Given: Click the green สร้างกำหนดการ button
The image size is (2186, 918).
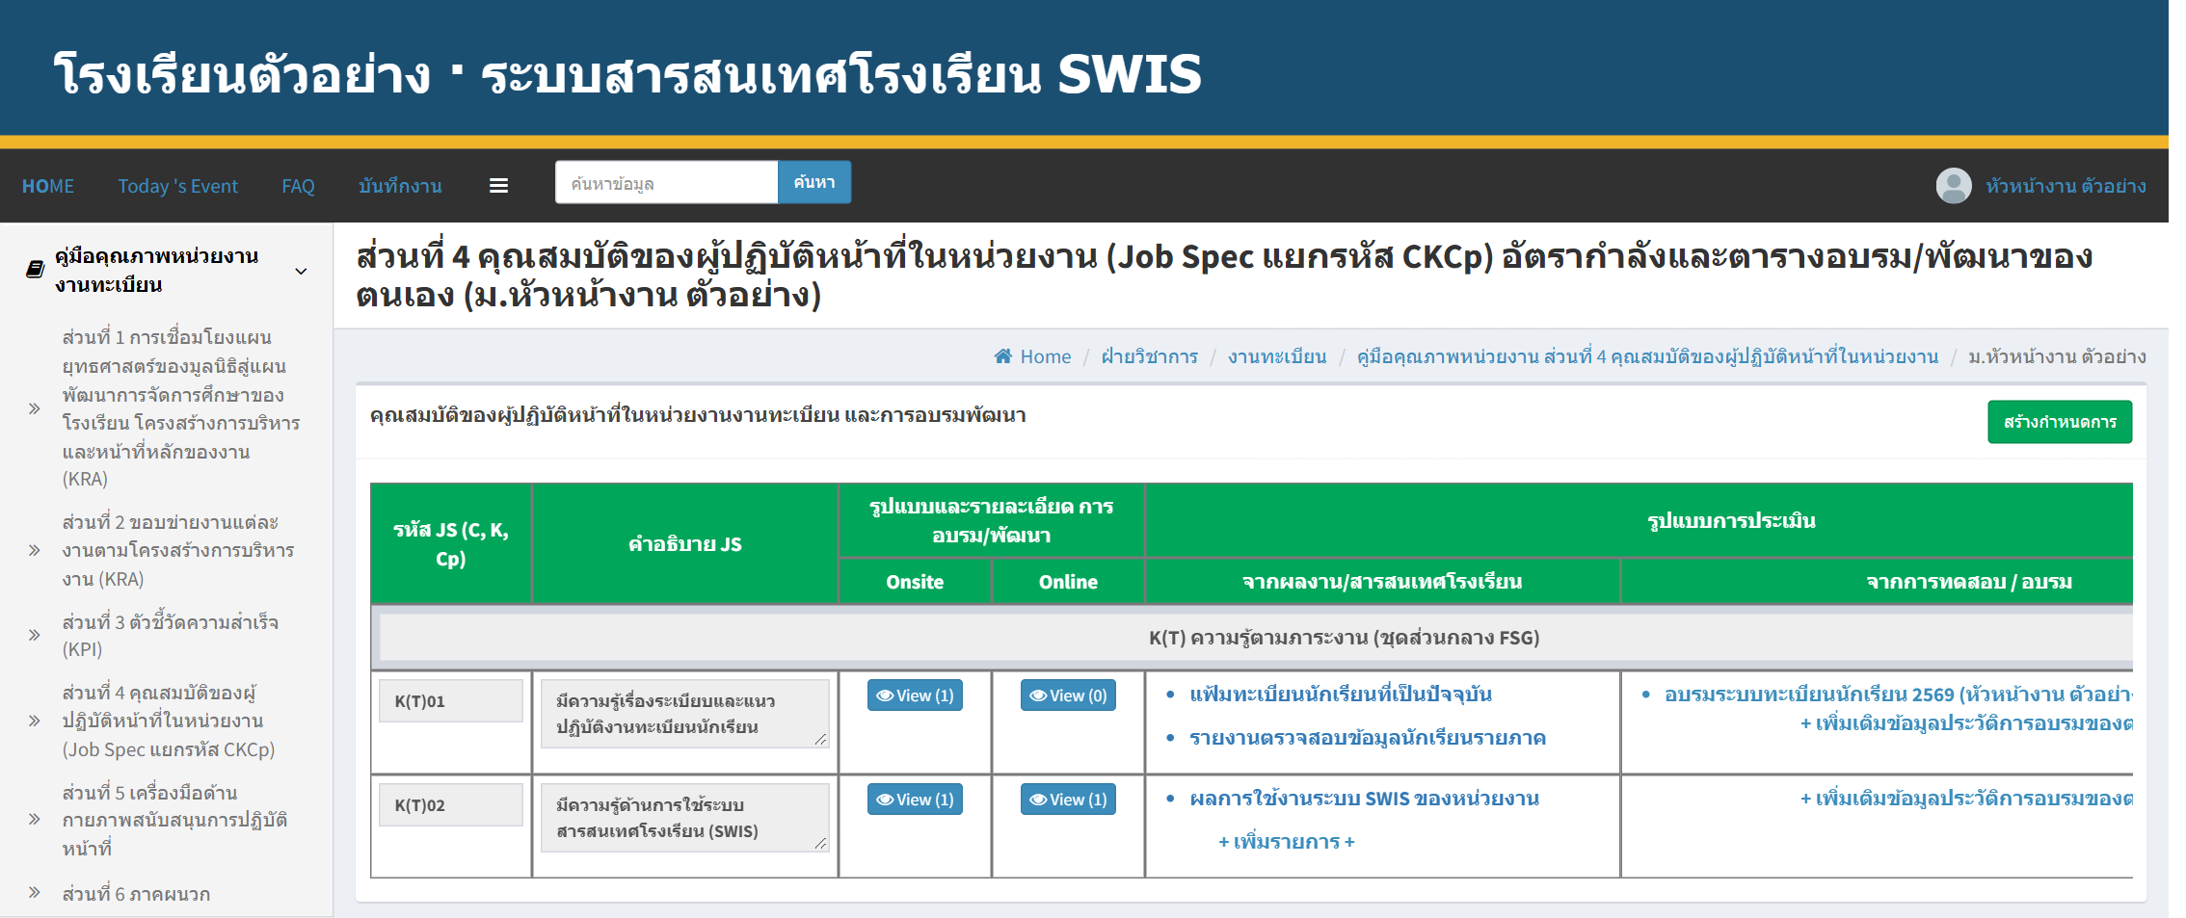Looking at the screenshot, I should pyautogui.click(x=2060, y=422).
